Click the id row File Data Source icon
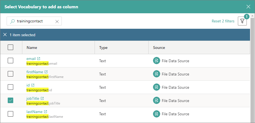Screen dimensions: 255x123 (x=156, y=87)
